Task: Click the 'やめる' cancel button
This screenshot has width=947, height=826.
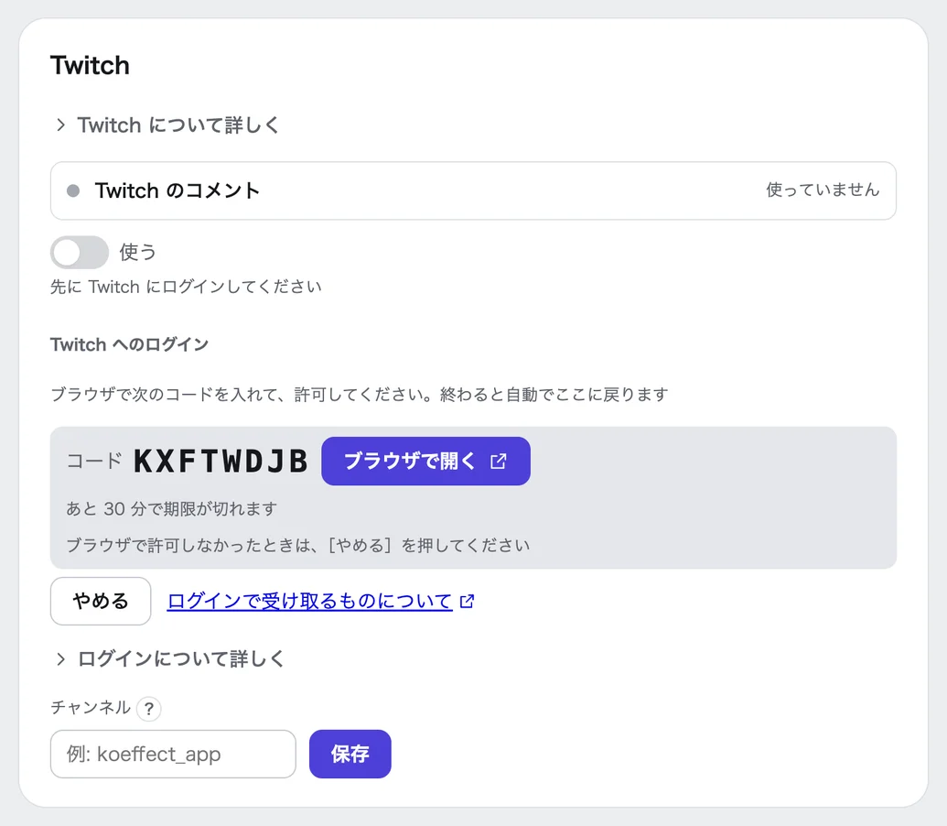Action: click(x=101, y=602)
